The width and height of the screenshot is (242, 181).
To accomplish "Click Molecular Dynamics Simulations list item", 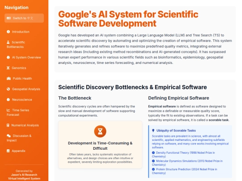I will point(187,163).
